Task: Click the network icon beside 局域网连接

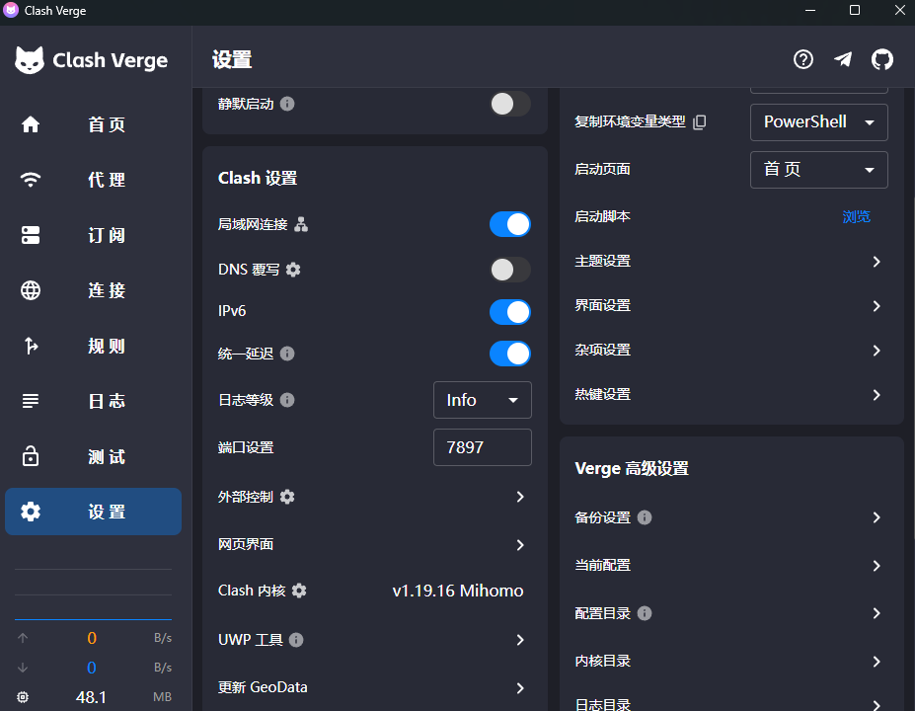Action: click(301, 224)
